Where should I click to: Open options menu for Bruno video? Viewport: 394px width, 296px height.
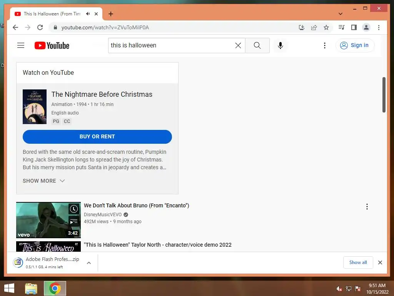[x=367, y=207]
